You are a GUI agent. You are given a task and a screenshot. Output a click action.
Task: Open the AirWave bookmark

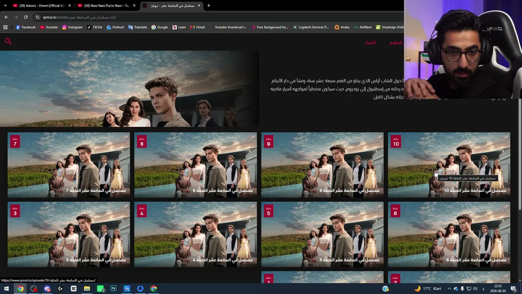(x=363, y=27)
